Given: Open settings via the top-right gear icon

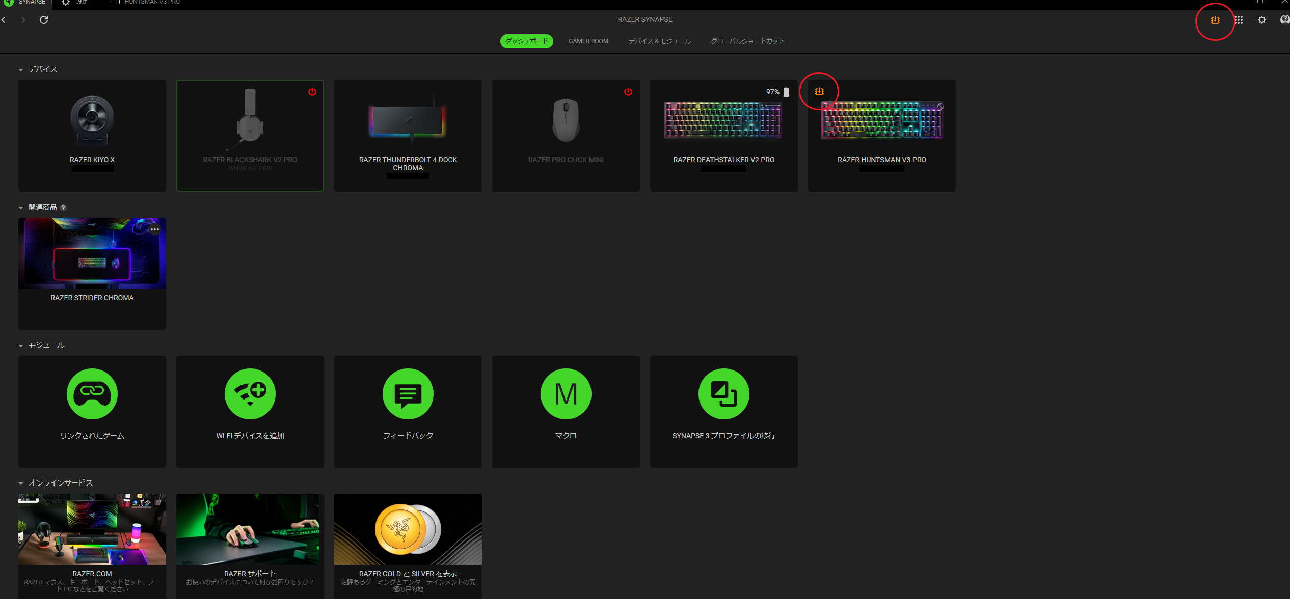Looking at the screenshot, I should 1261,20.
